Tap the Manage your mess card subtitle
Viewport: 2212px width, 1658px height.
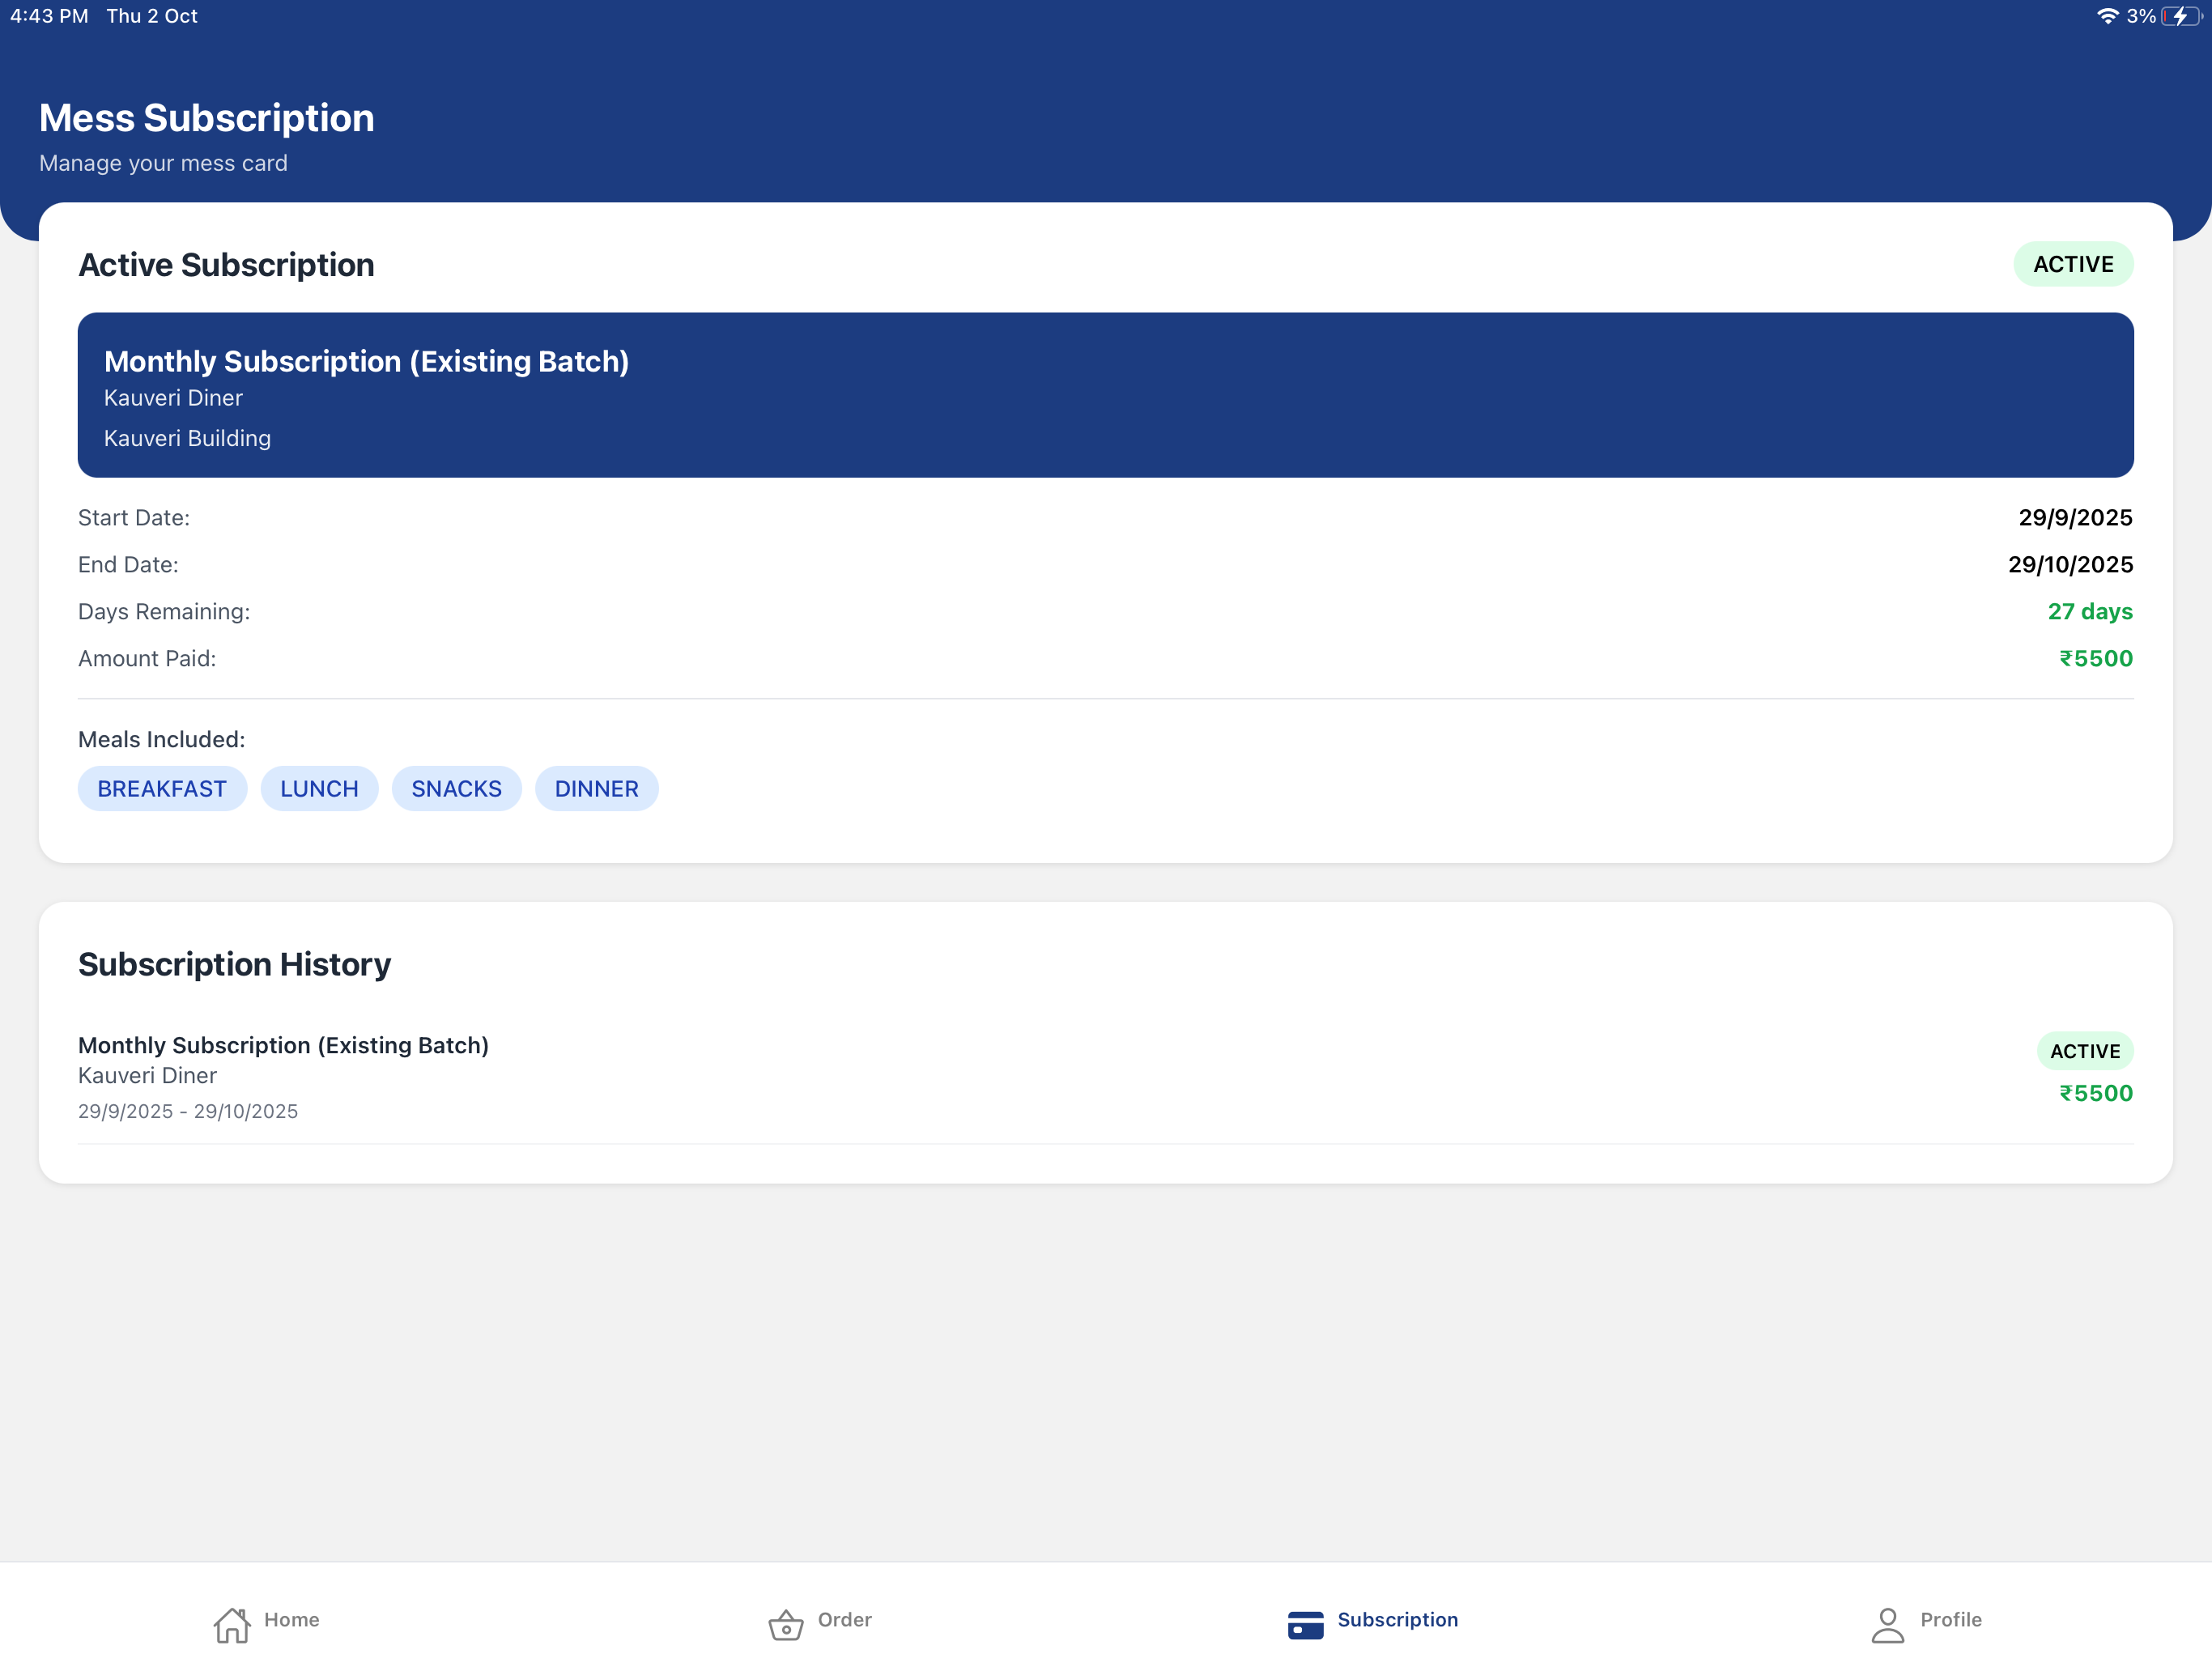click(163, 163)
